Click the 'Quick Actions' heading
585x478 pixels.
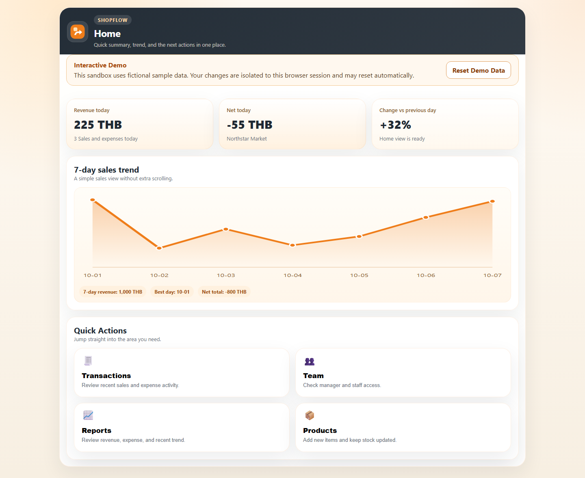100,331
